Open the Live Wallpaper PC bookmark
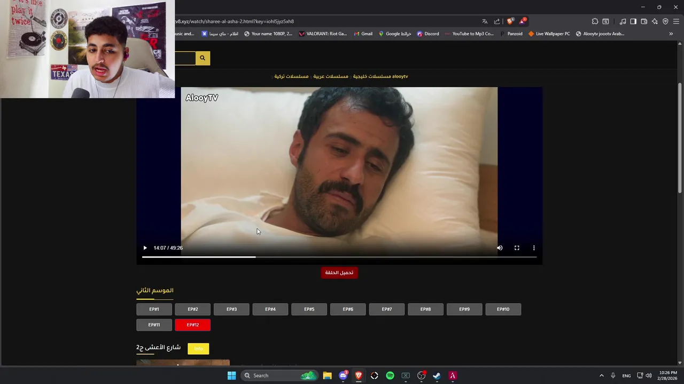This screenshot has height=384, width=684. click(x=549, y=34)
